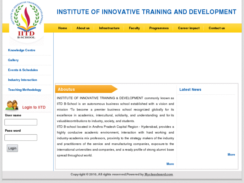Screen dimensions: 244x183
Task: Open the Infrastructure menu
Action: pos(109,28)
